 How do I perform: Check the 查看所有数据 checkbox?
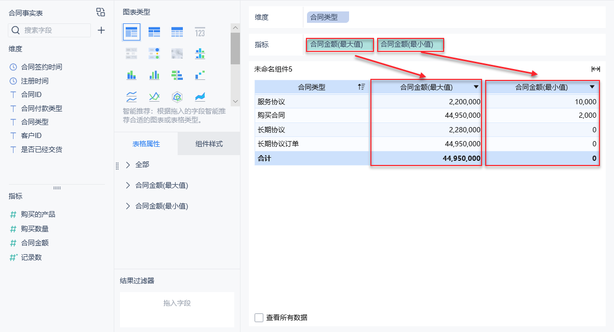pyautogui.click(x=259, y=317)
